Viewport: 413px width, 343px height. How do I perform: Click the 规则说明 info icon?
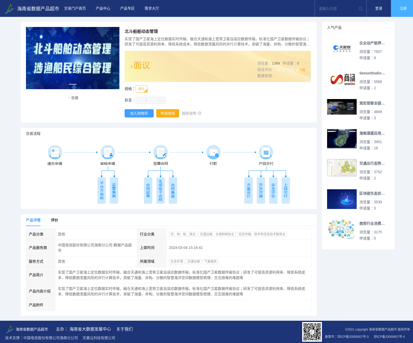[x=200, y=113]
